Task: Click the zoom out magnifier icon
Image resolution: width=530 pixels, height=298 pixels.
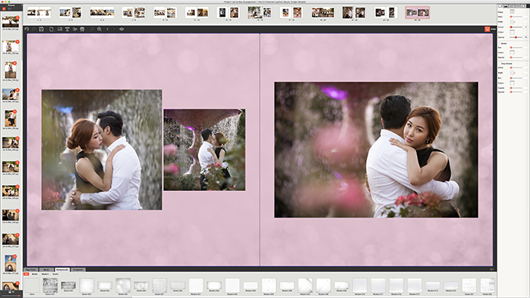Action: [92, 30]
